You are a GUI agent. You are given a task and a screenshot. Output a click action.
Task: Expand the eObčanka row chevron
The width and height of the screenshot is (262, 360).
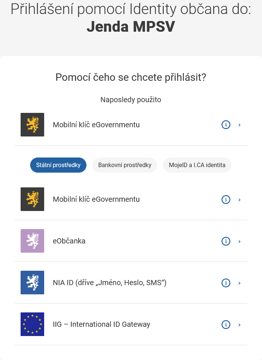[x=239, y=241]
